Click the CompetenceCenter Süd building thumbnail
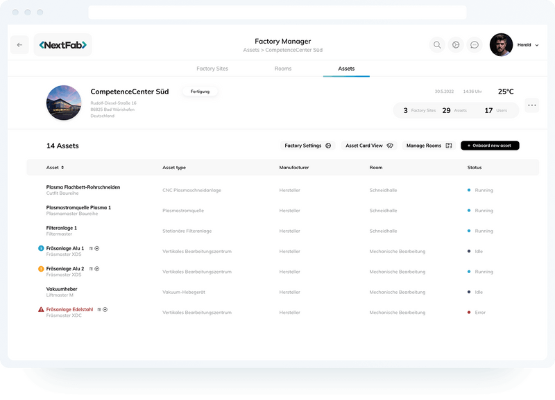The image size is (555, 400). [62, 101]
